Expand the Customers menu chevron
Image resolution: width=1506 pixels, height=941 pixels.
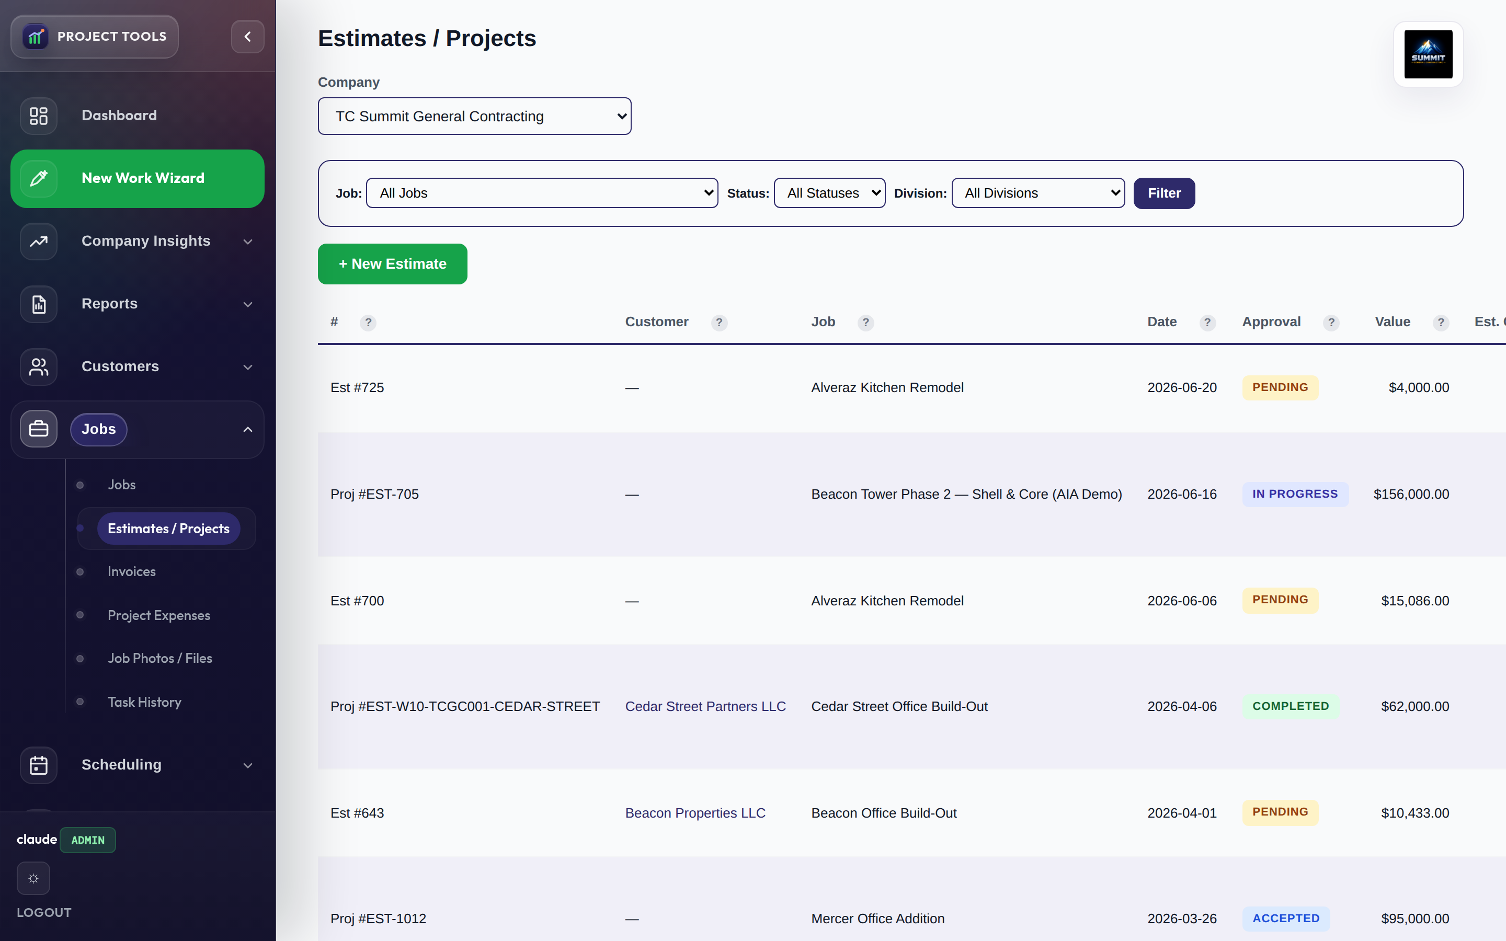point(248,367)
